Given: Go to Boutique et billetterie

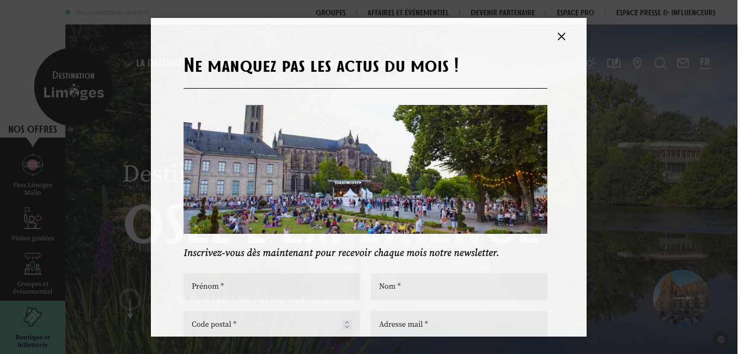Looking at the screenshot, I should click(33, 327).
